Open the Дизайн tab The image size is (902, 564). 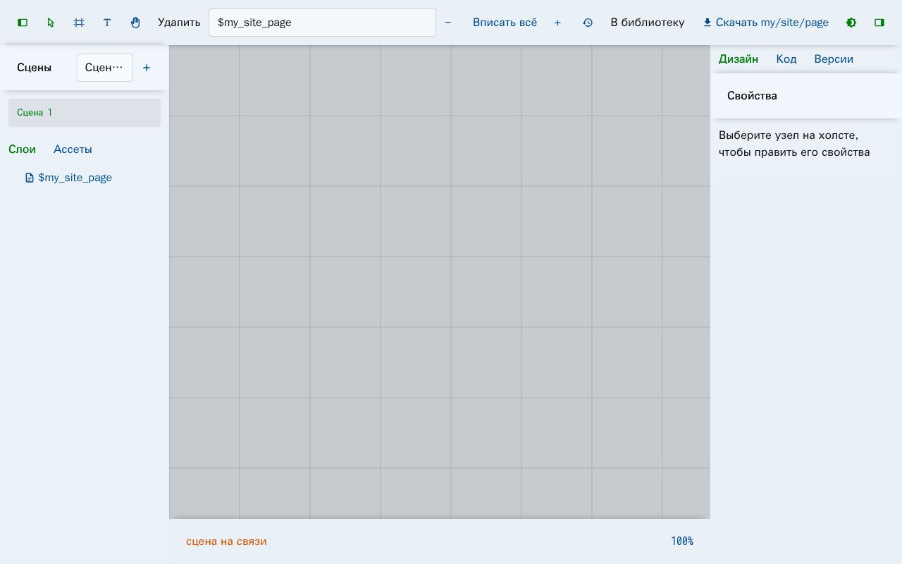(739, 59)
